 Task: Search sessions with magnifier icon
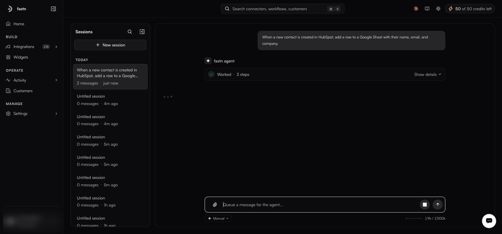tap(130, 32)
